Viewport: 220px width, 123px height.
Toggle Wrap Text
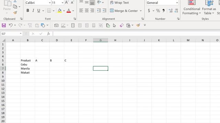click(x=119, y=2)
